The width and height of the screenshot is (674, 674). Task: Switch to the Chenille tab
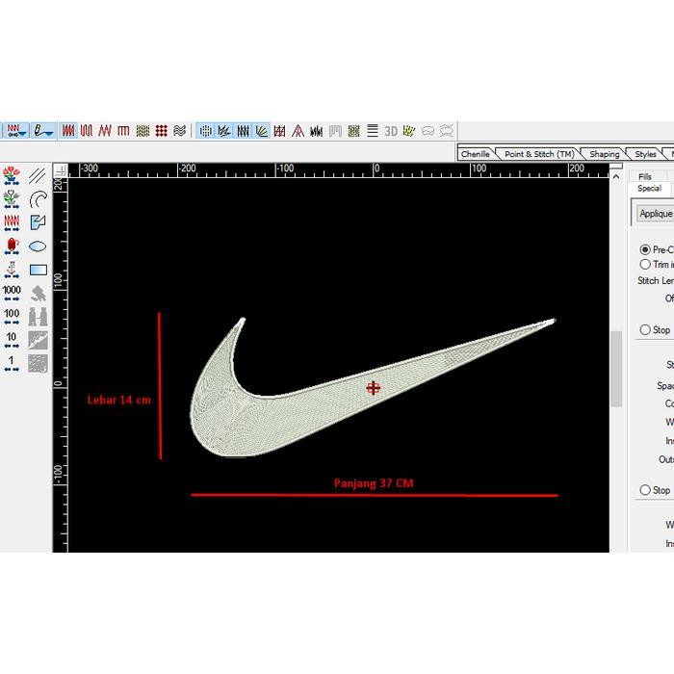pyautogui.click(x=476, y=154)
